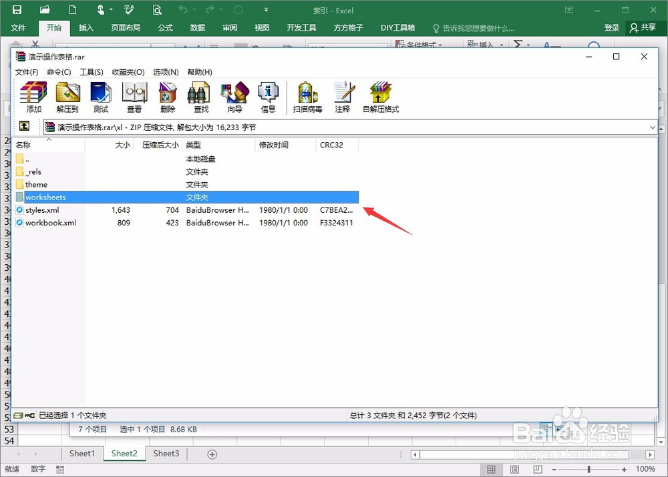
Task: Click the SFX (自解压格式) icon
Action: pos(381,97)
